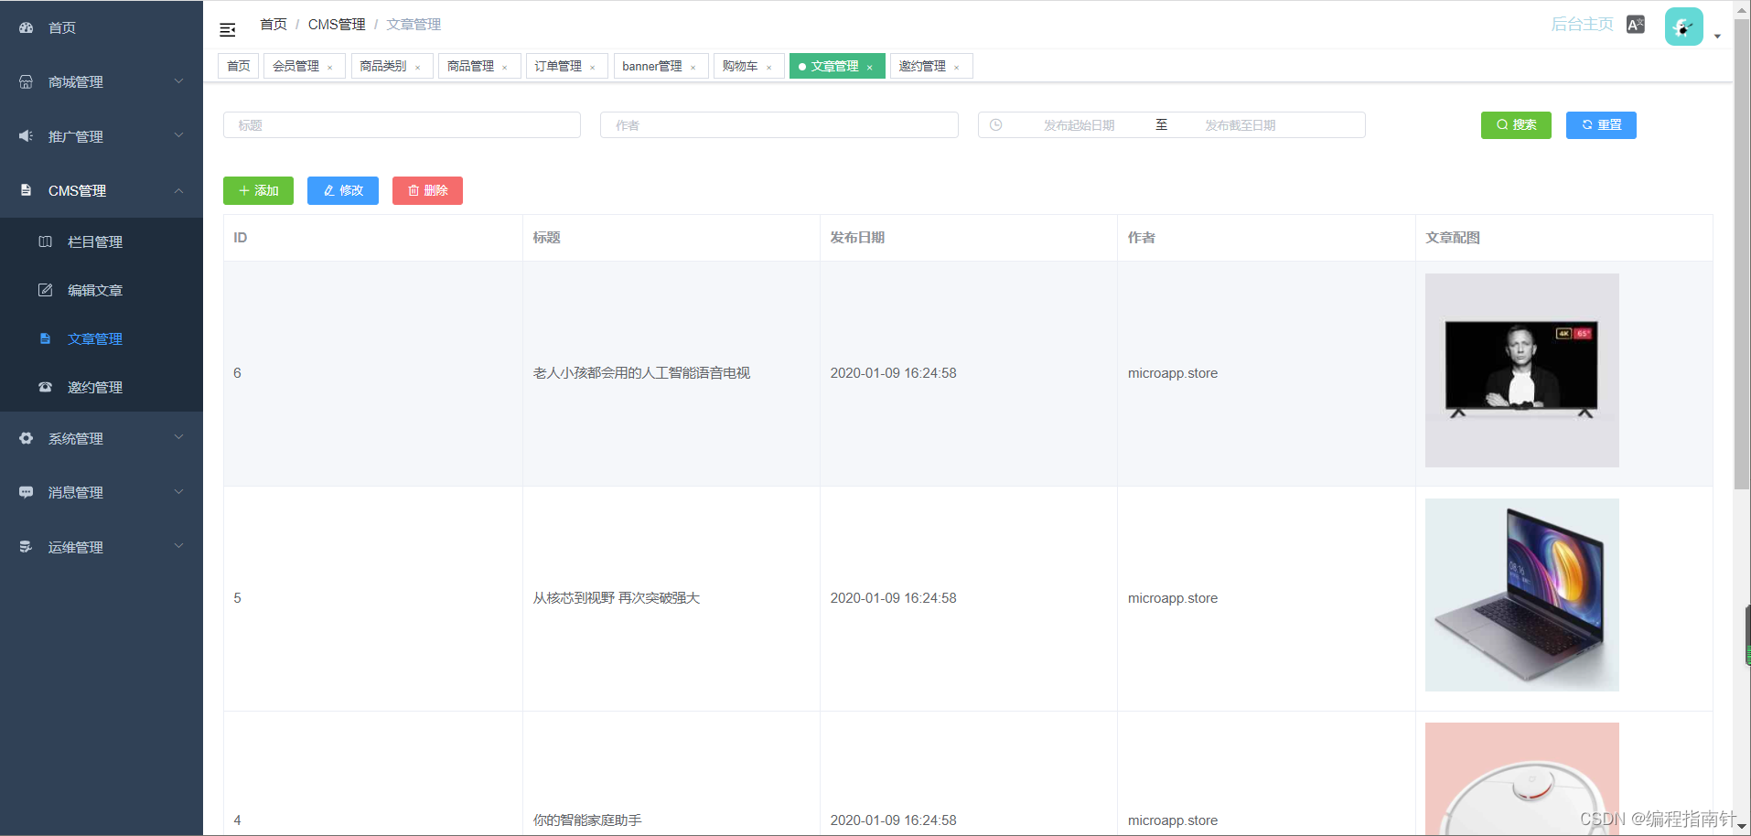Expand the 运维管理 menu chevron
The height and width of the screenshot is (836, 1751).
pos(179,546)
